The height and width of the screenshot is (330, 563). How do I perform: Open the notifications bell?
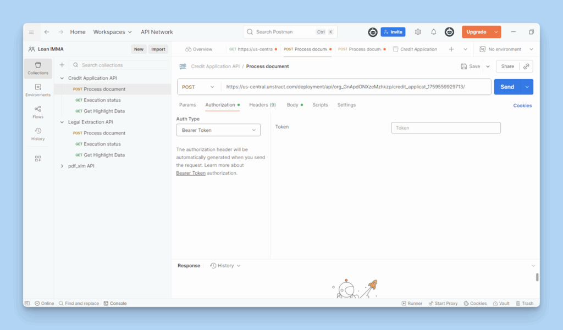coord(433,32)
